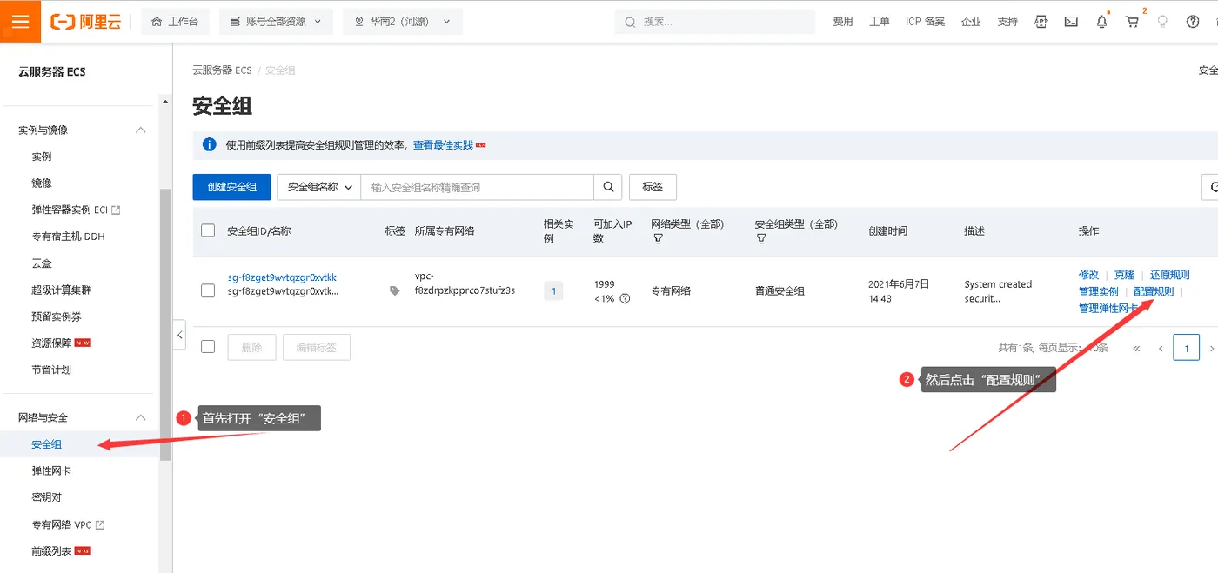Click the lightbulb tips icon

[1162, 22]
